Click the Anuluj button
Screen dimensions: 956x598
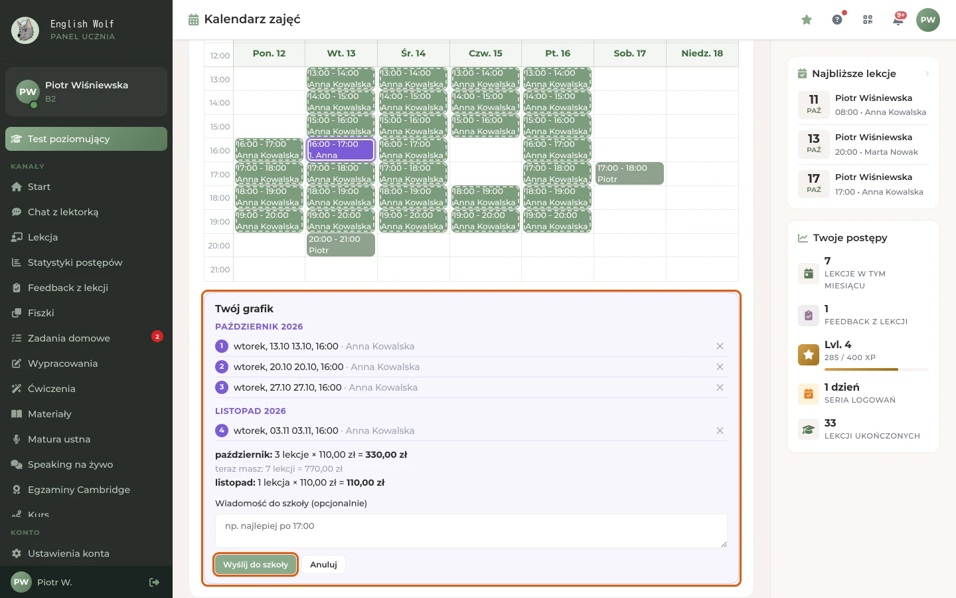323,565
